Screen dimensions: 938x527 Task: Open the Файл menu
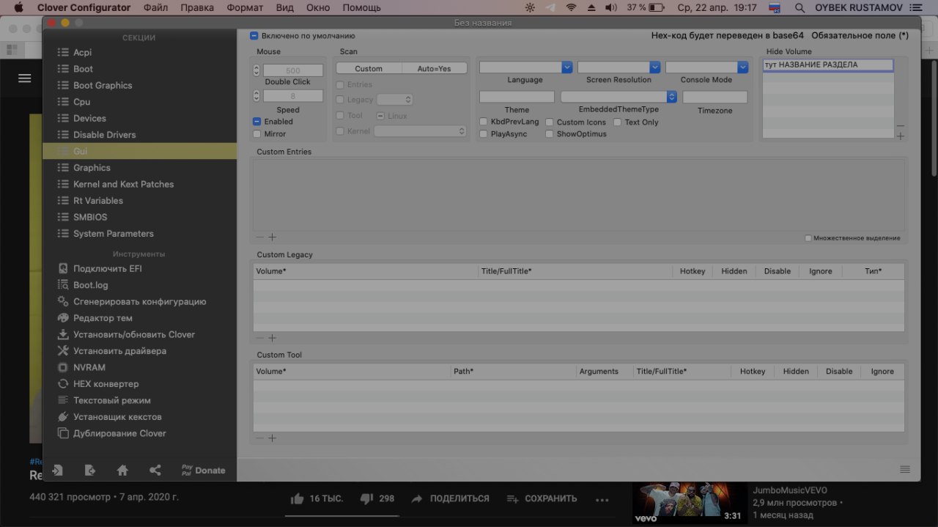(x=155, y=8)
